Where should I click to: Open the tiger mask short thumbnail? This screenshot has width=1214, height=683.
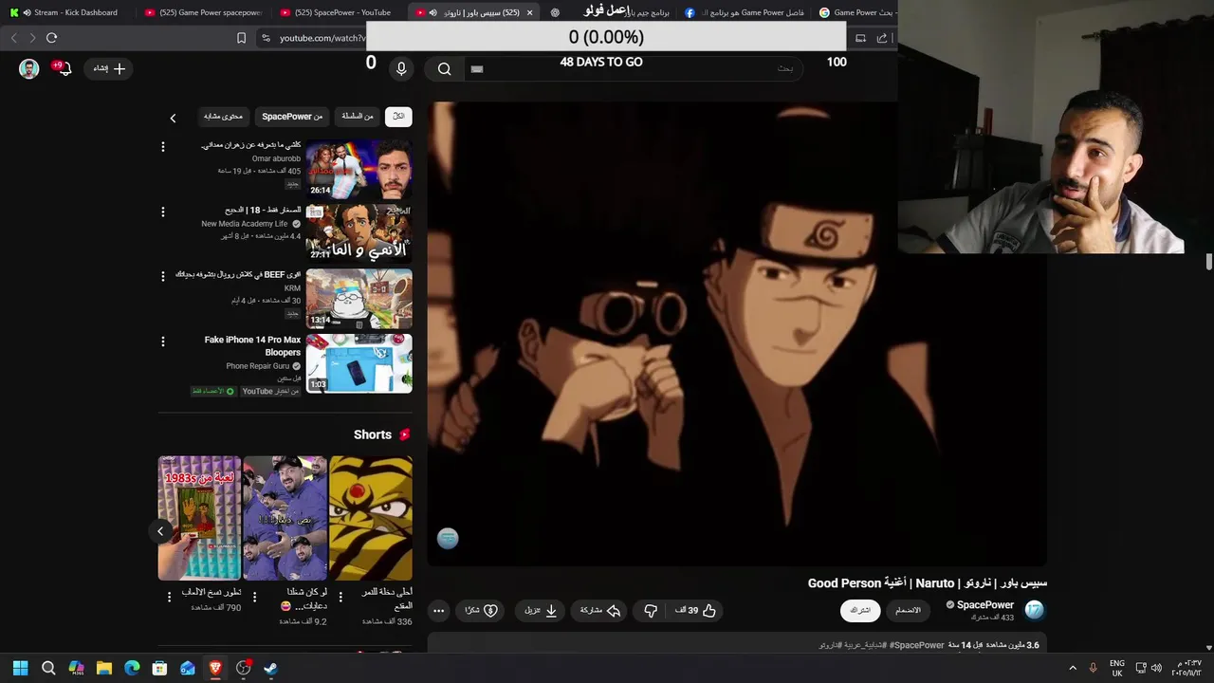(x=371, y=518)
